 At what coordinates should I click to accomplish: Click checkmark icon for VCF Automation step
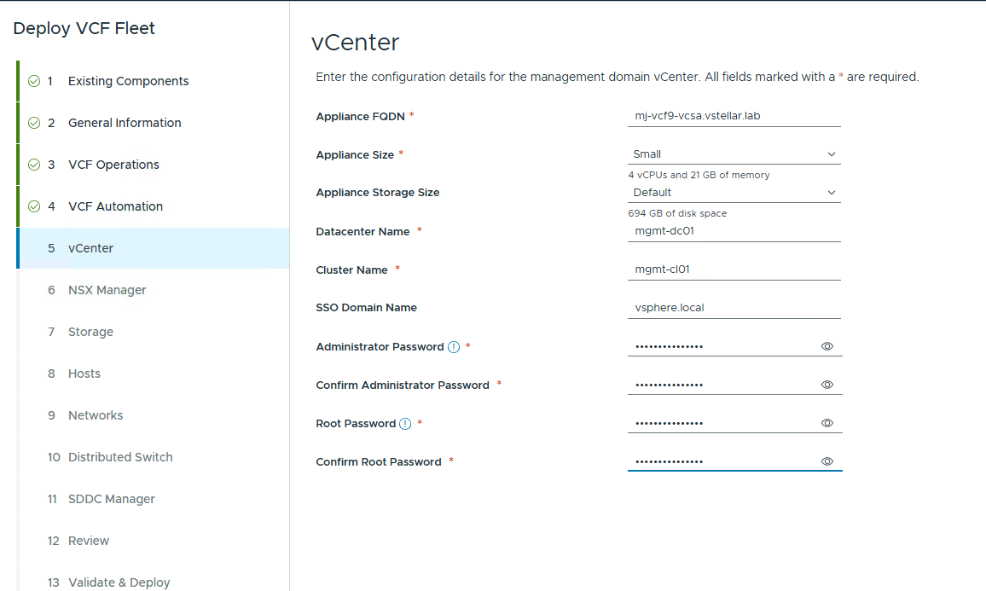point(34,206)
